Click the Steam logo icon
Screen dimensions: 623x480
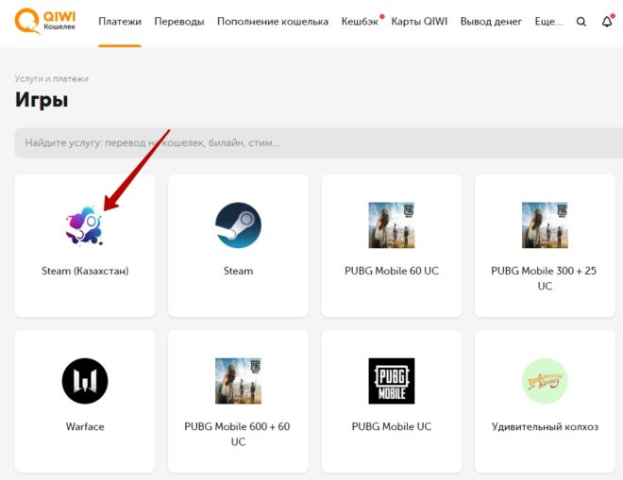pos(238,225)
